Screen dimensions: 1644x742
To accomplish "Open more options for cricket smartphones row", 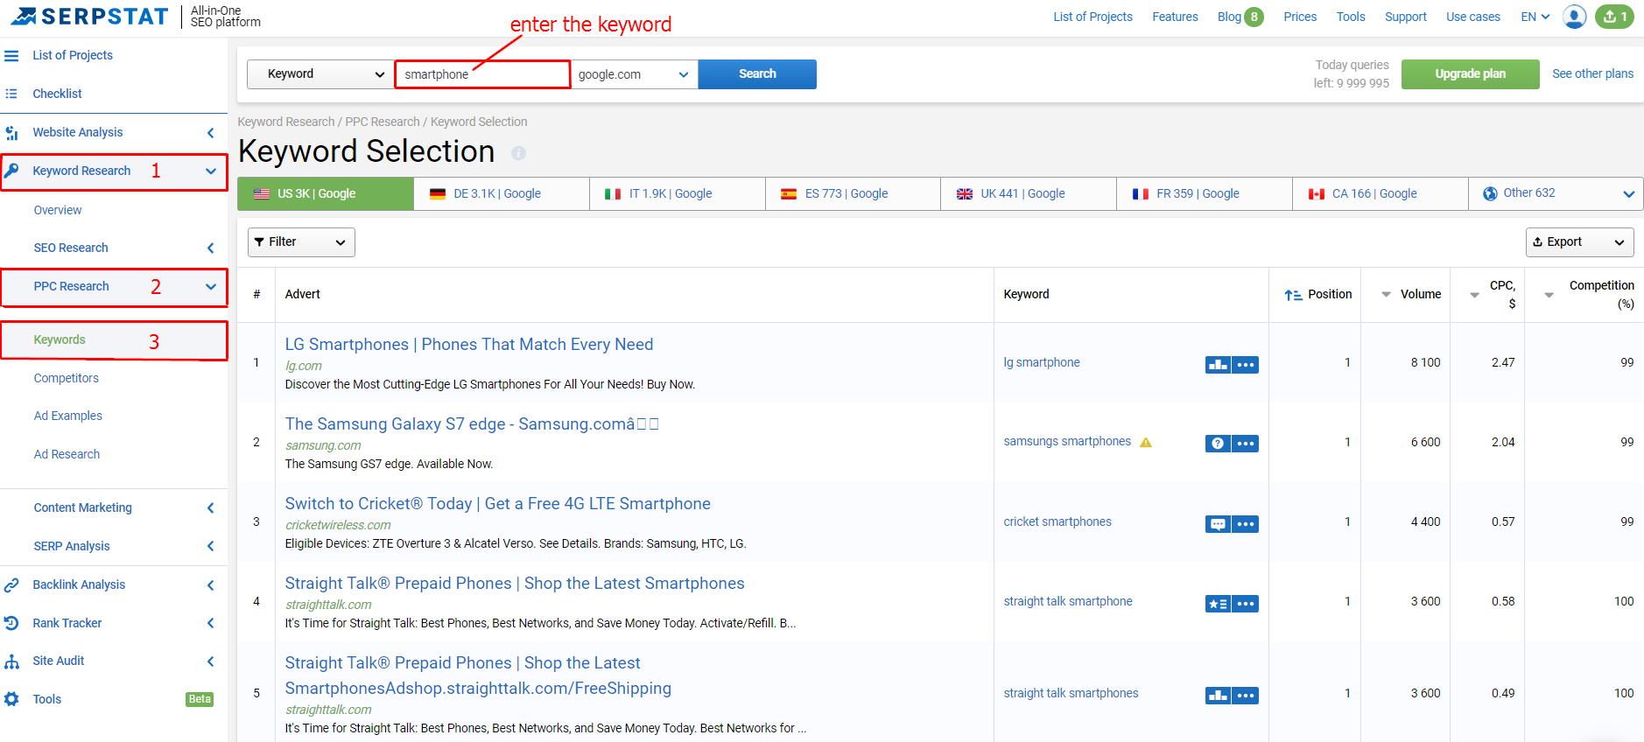I will point(1246,524).
